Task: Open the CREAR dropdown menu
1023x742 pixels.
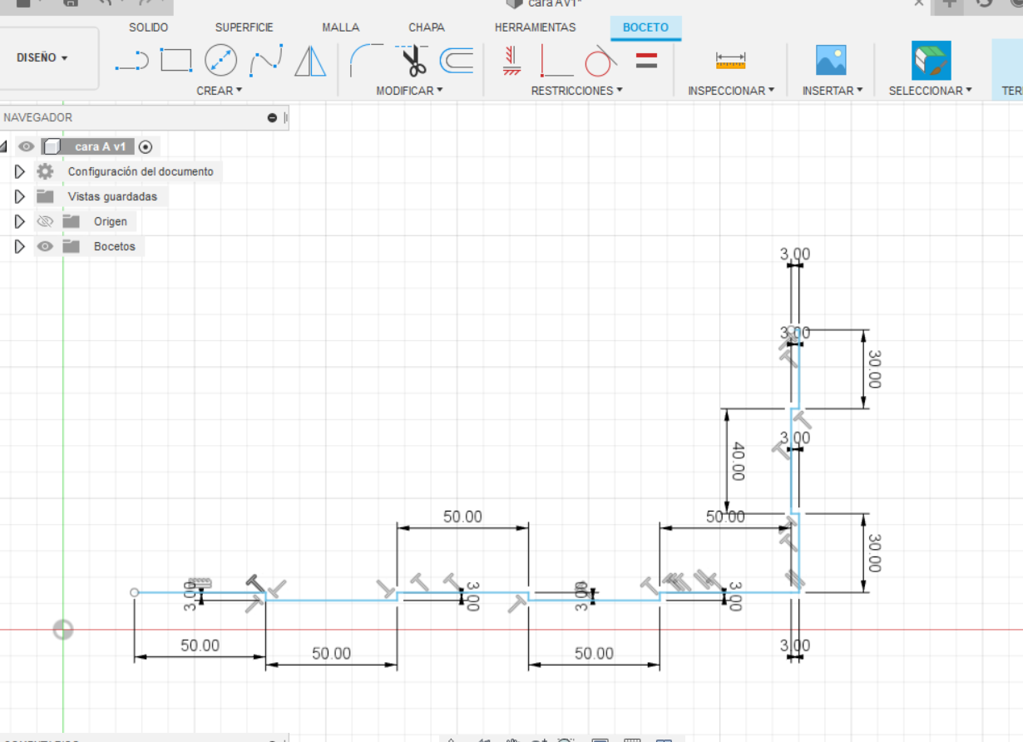Action: (220, 90)
